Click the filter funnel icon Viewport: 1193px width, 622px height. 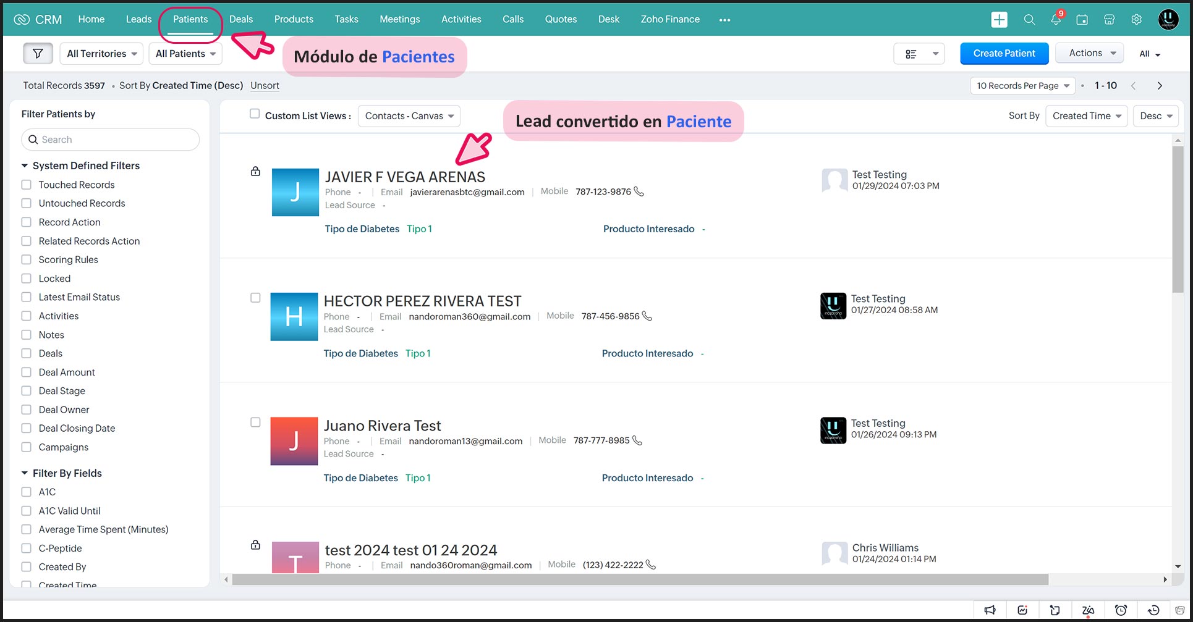38,54
